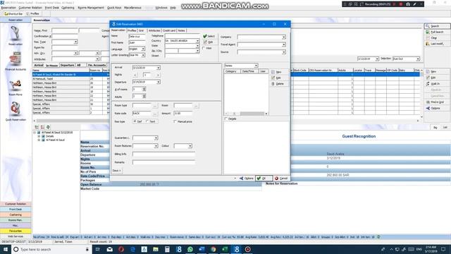The width and height of the screenshot is (451, 254).
Task: Click into the Remarks input field
Action: [163, 162]
